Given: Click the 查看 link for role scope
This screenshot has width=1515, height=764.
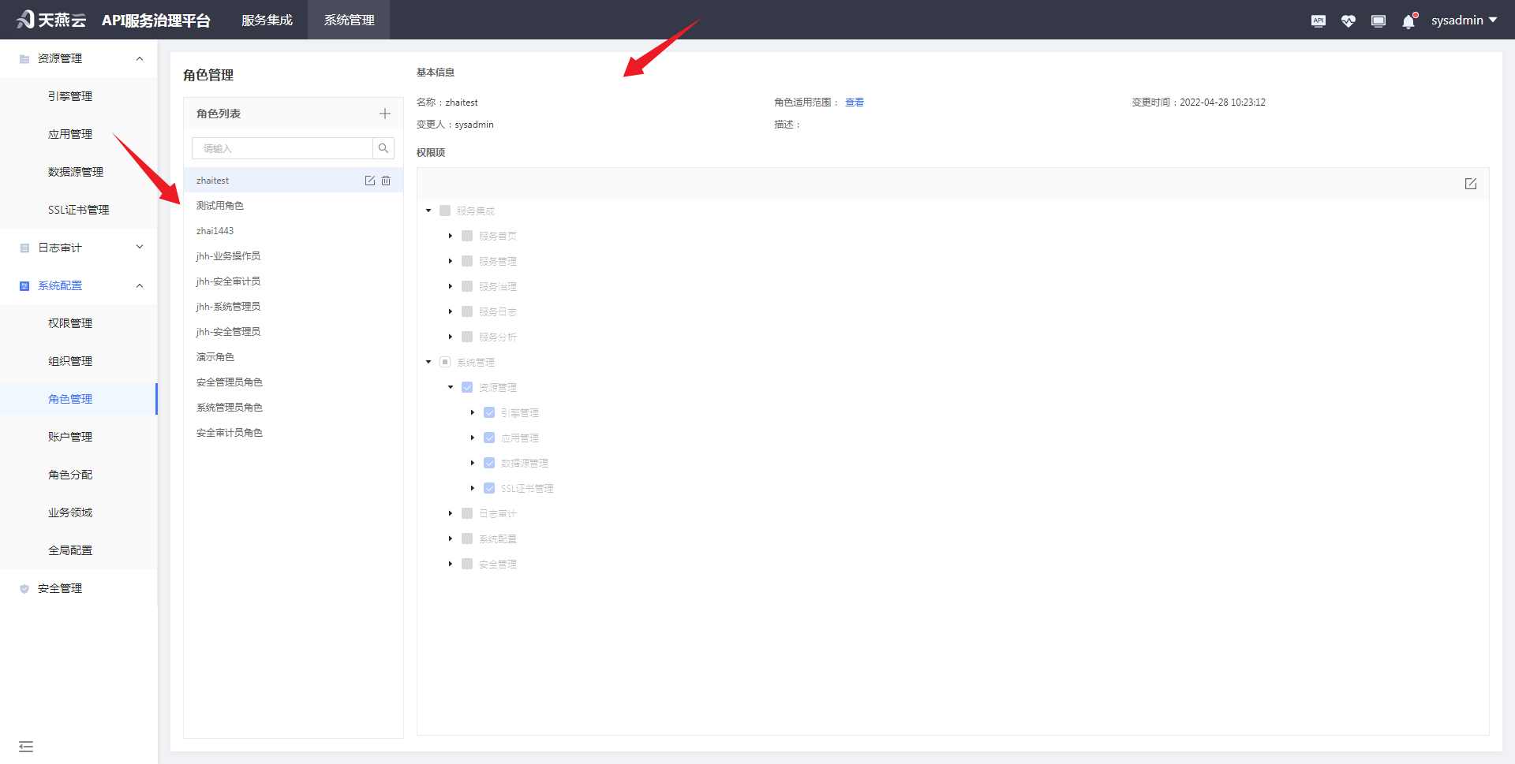Looking at the screenshot, I should [x=854, y=102].
